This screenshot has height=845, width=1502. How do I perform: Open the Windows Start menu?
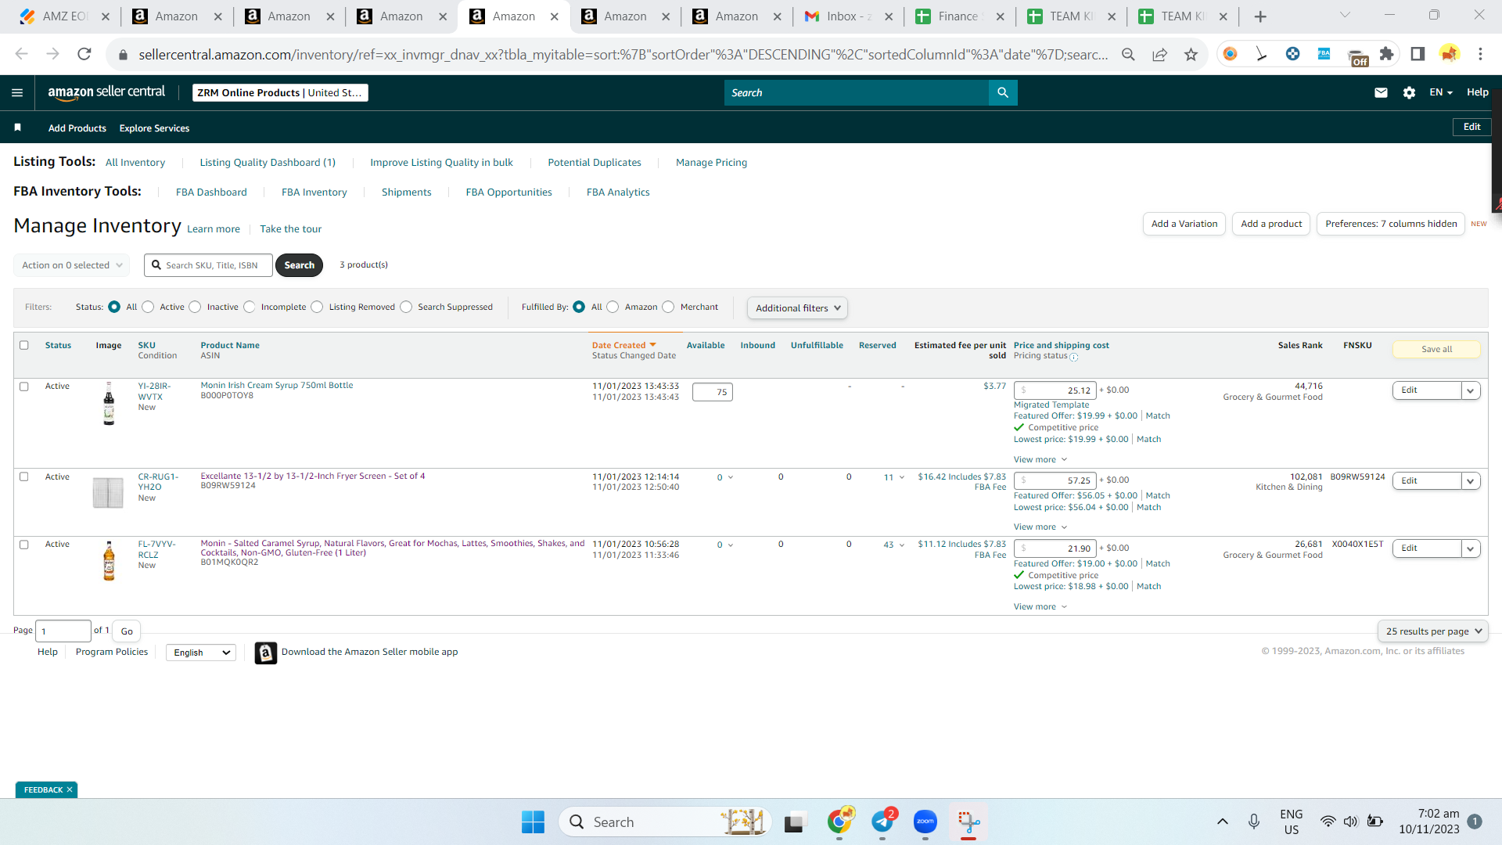[x=533, y=822]
